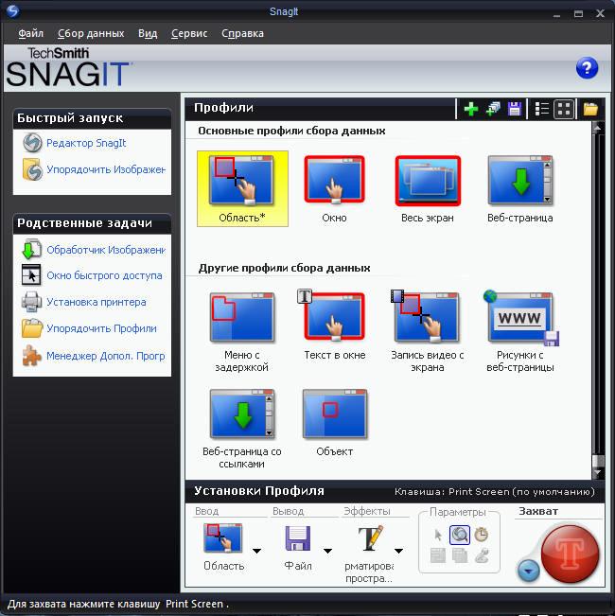
Task: Open the Сервис menu
Action: pos(189,33)
